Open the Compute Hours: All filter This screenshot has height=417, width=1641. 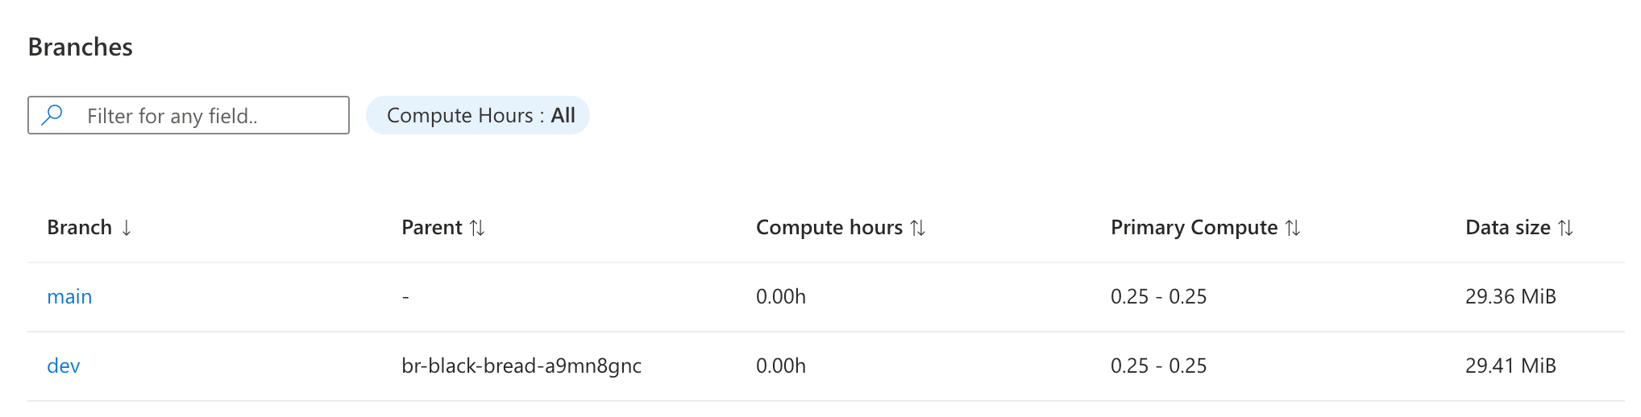[x=478, y=116]
